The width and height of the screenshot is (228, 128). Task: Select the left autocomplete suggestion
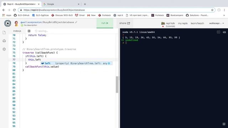pyautogui.click(x=77, y=63)
